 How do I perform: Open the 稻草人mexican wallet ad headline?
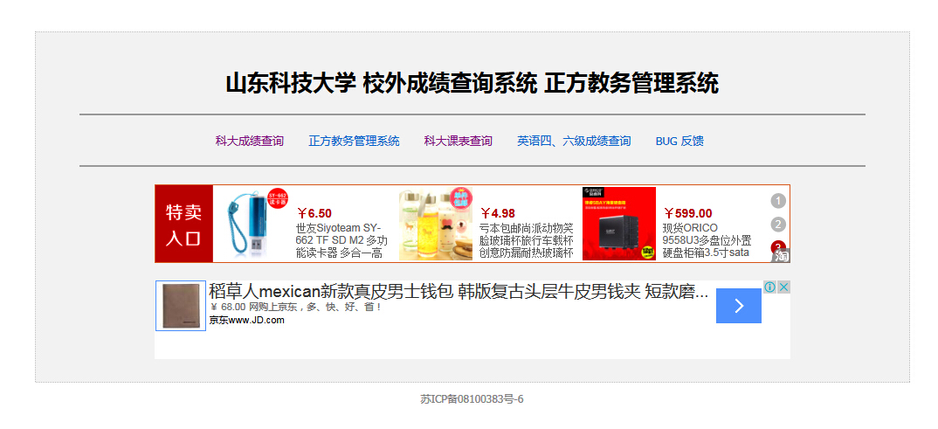[x=459, y=293]
